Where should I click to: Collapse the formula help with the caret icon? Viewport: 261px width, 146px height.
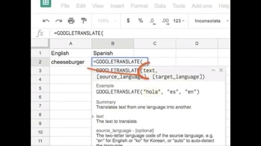point(213,70)
